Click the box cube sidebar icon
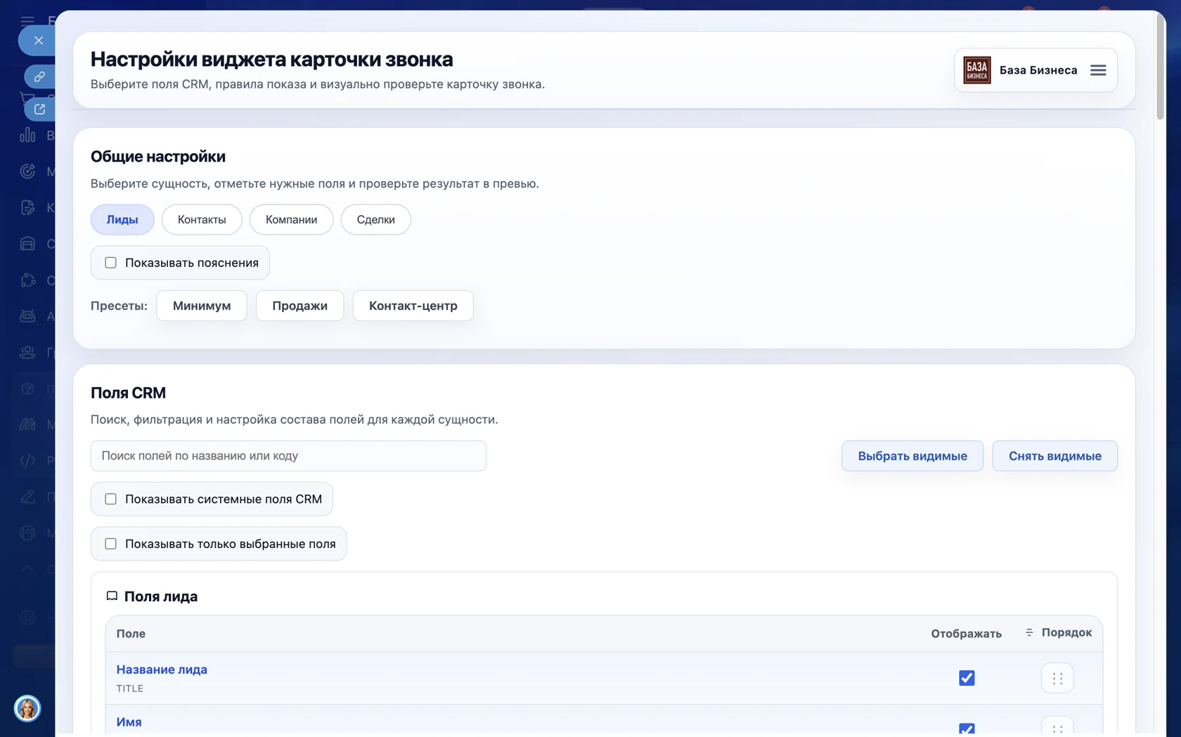 27,389
